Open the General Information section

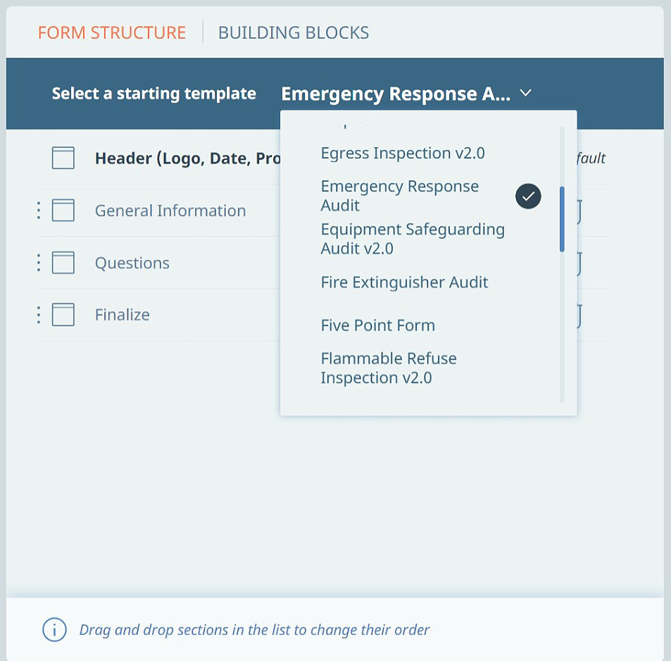170,210
